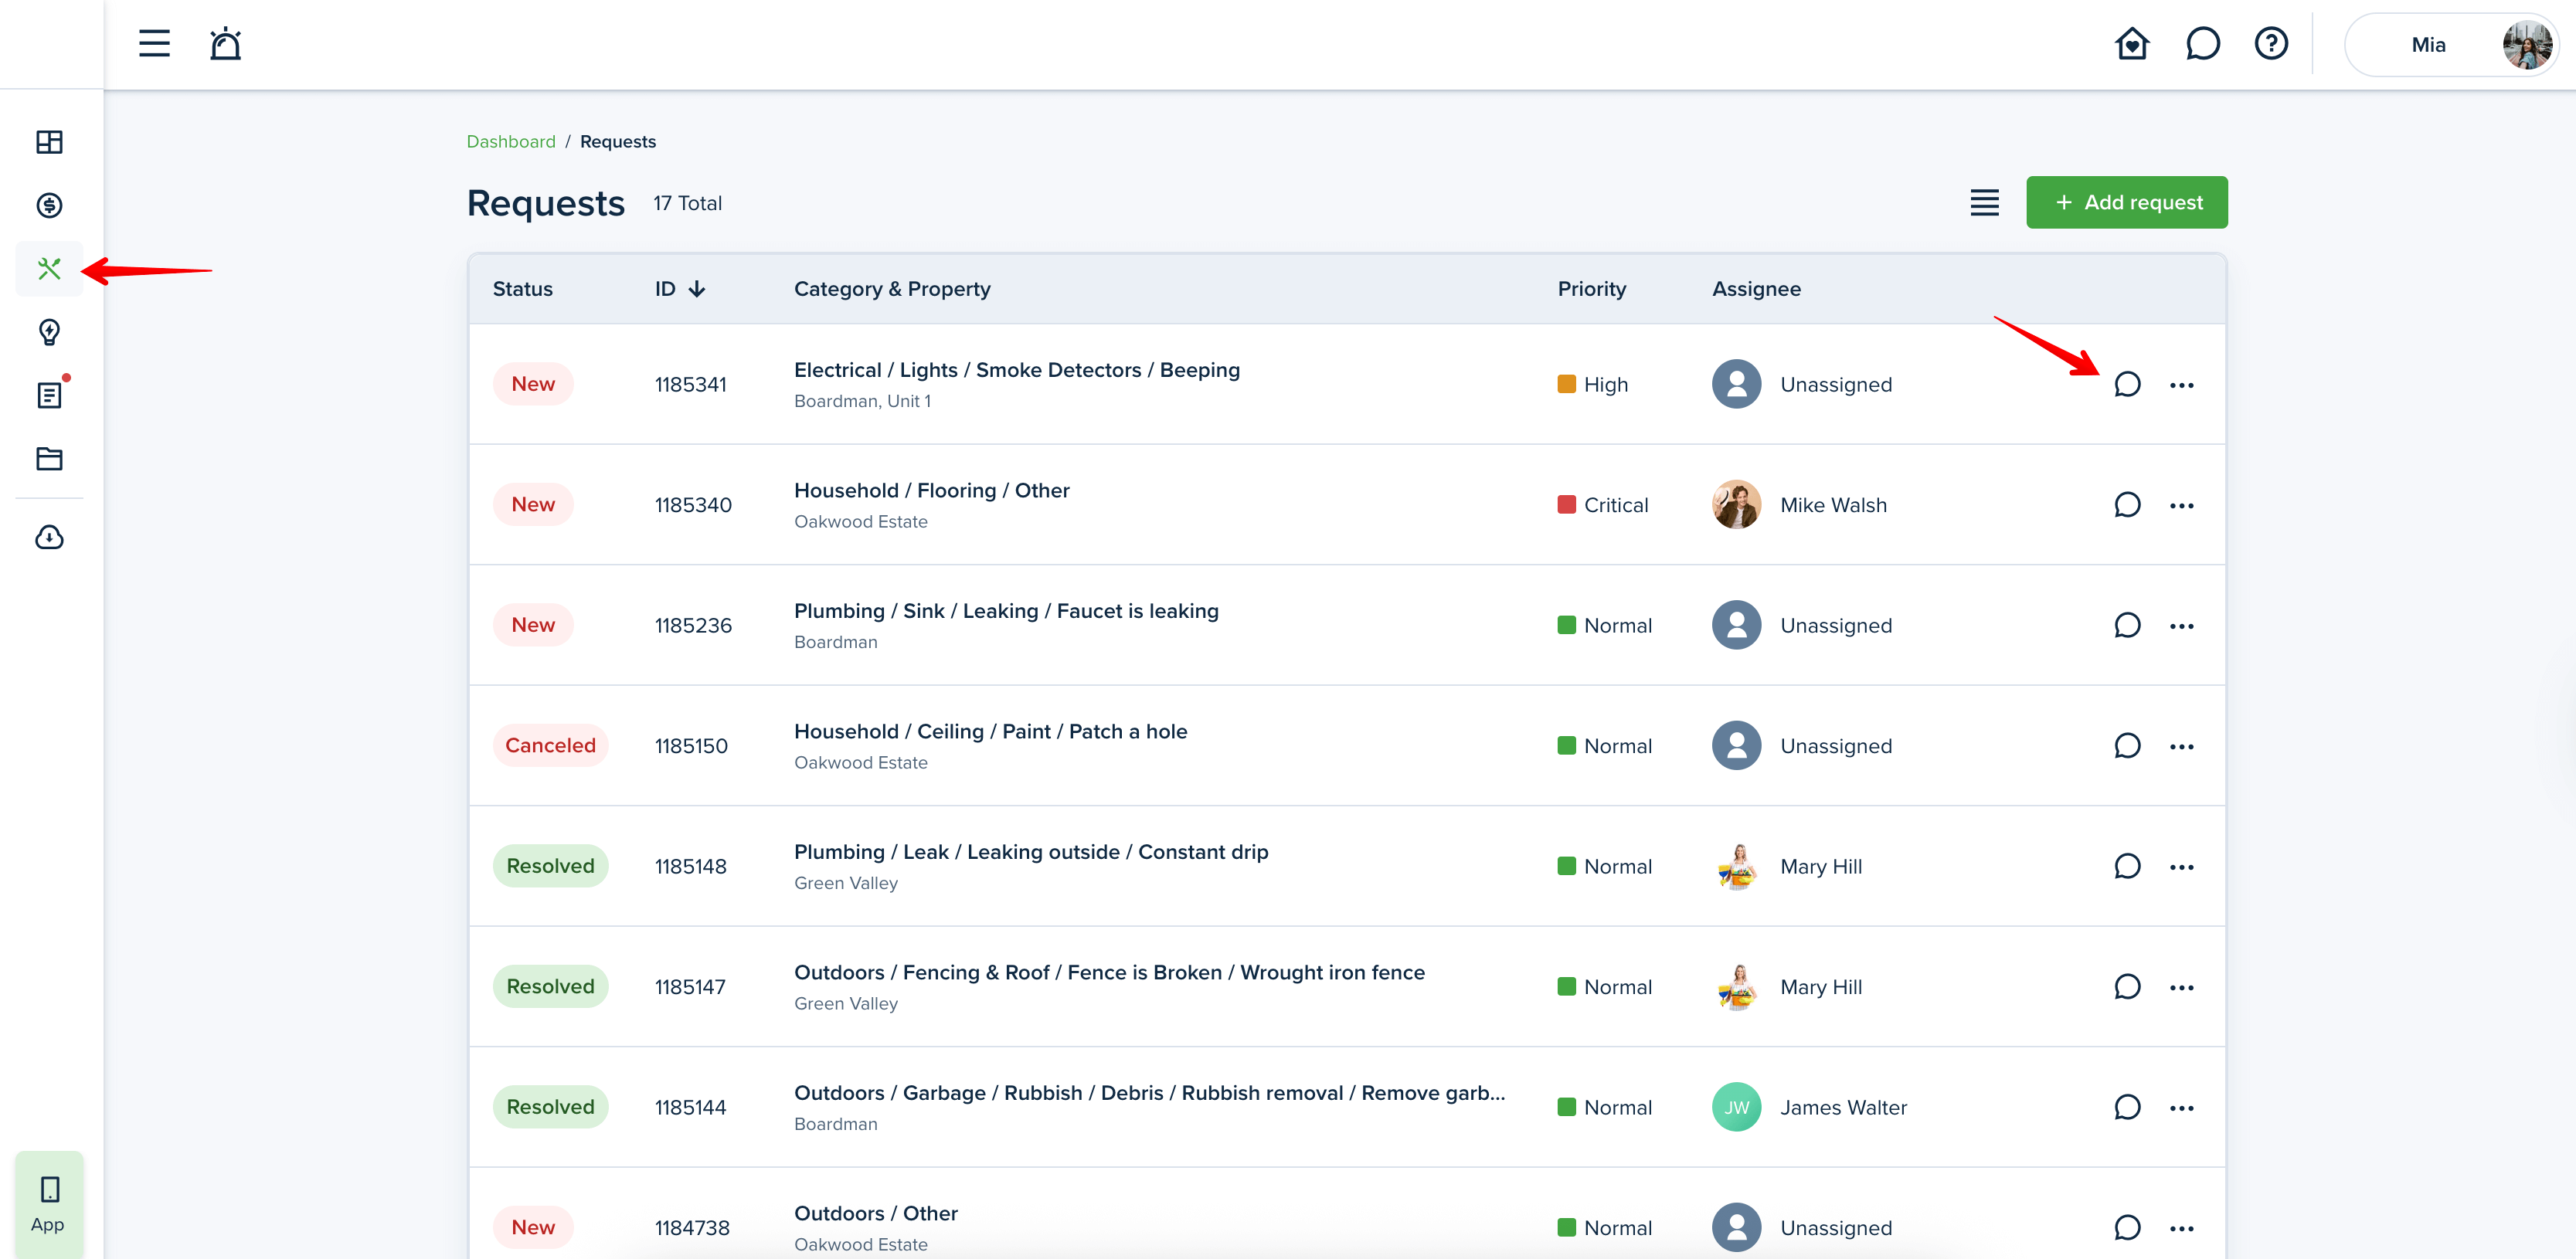
Task: Click Mike Walsh assignee avatar
Action: click(x=1736, y=505)
